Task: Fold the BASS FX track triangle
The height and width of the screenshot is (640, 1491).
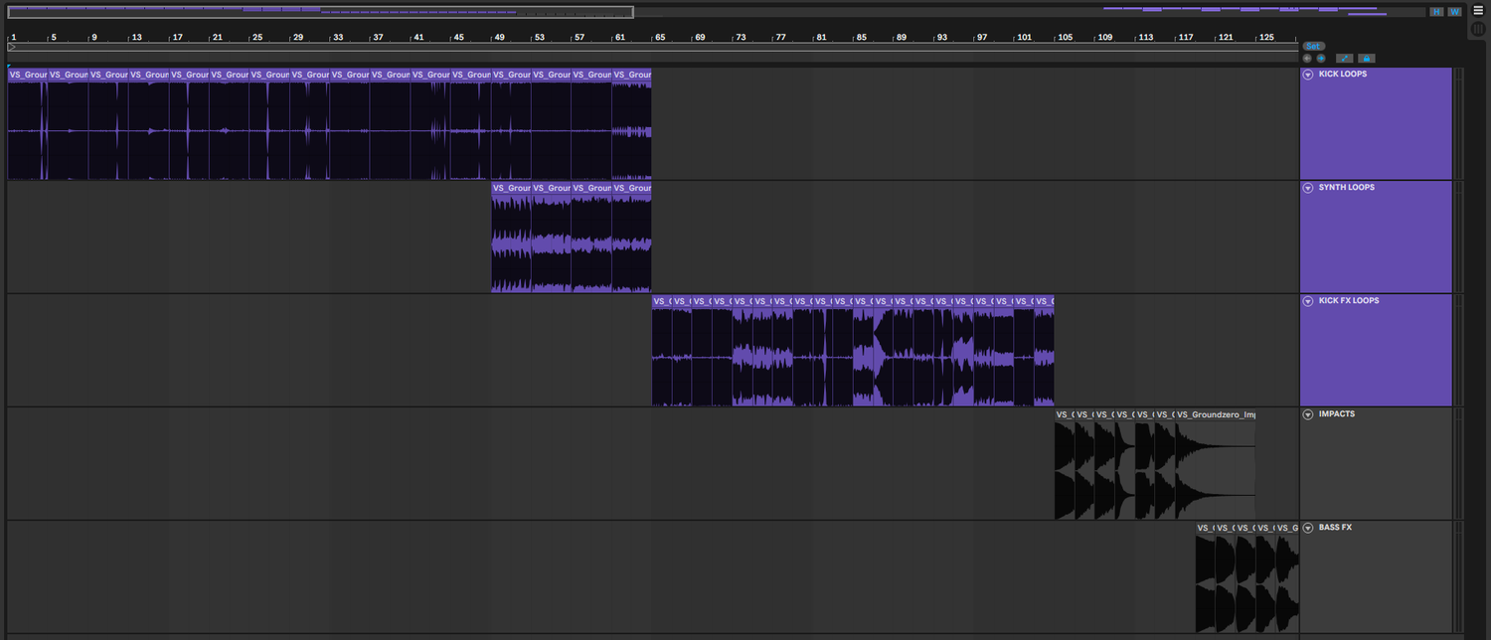Action: coord(1308,528)
